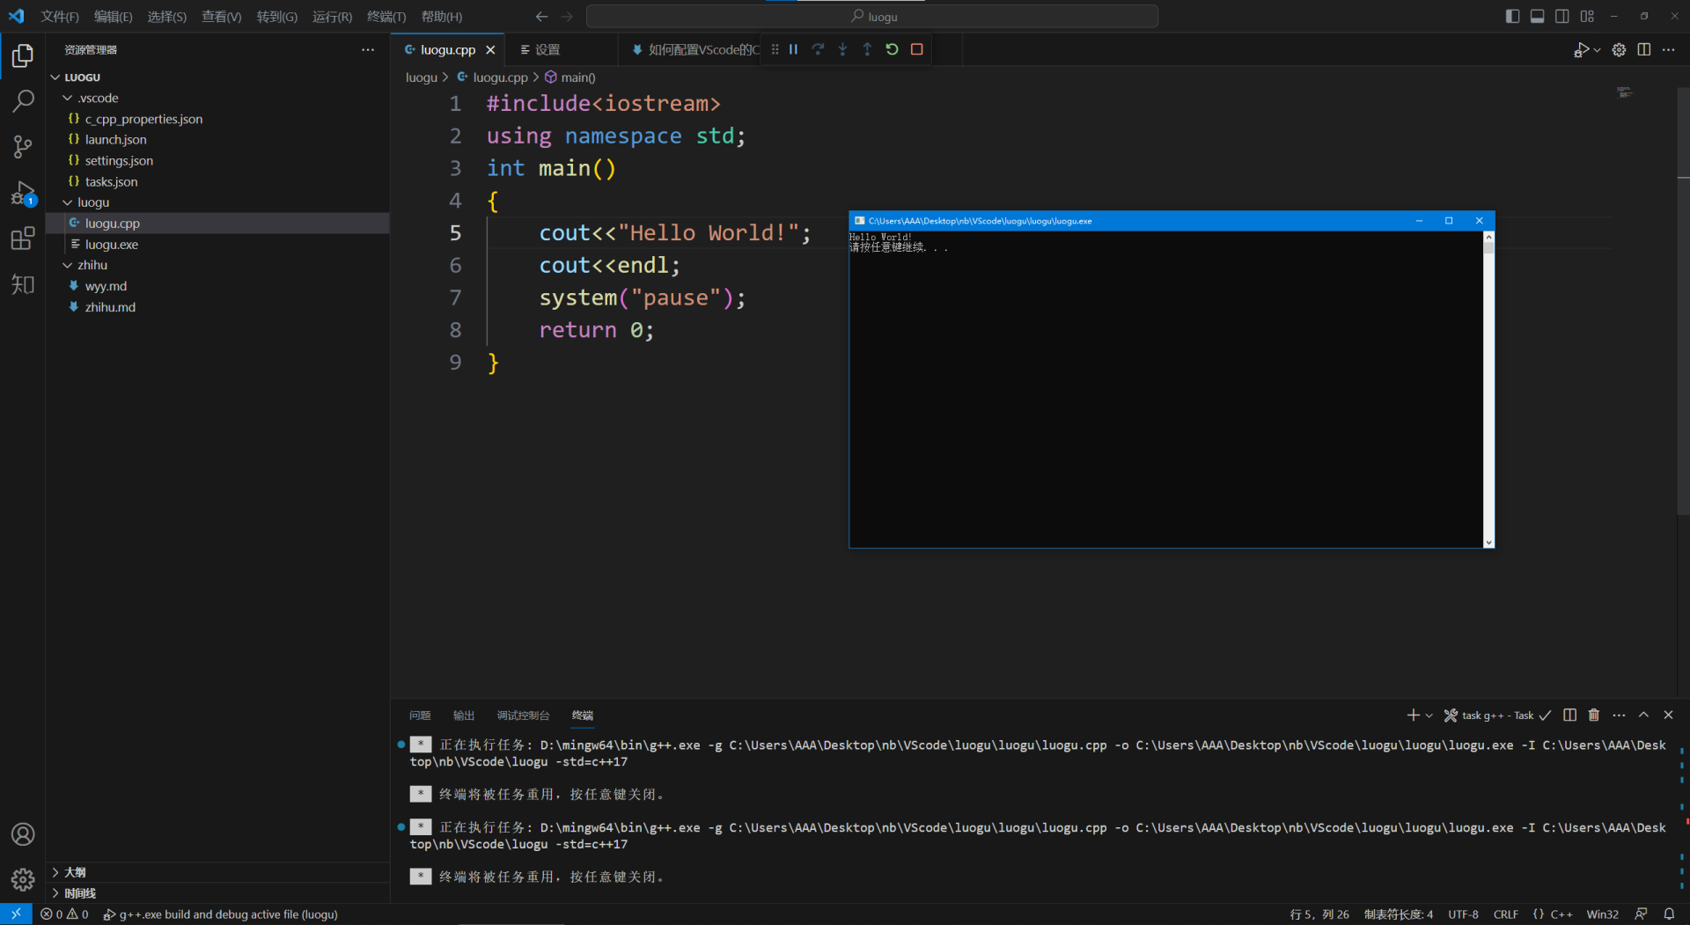1690x925 pixels.
Task: Open the editor More Actions ellipsis
Action: click(x=1668, y=50)
